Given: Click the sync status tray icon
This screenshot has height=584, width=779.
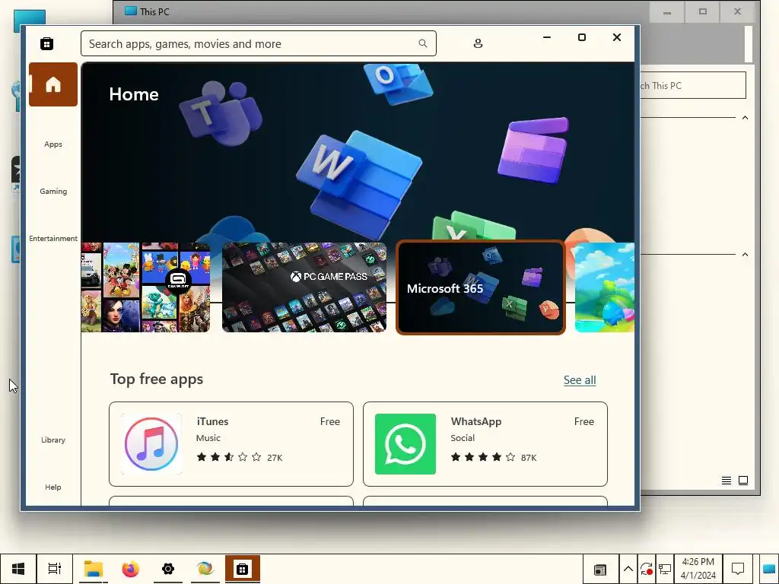Looking at the screenshot, I should [x=647, y=569].
